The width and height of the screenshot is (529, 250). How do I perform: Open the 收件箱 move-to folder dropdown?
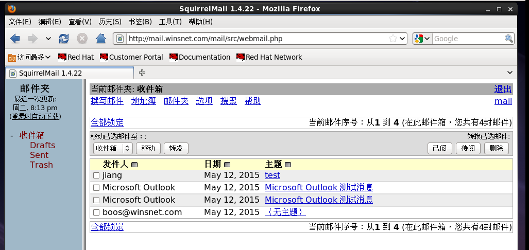pyautogui.click(x=113, y=148)
